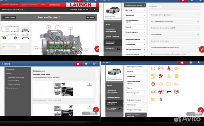Select the yellow tire pressure warning lamp
Screen dimensions: 204x126
pos(153,68)
